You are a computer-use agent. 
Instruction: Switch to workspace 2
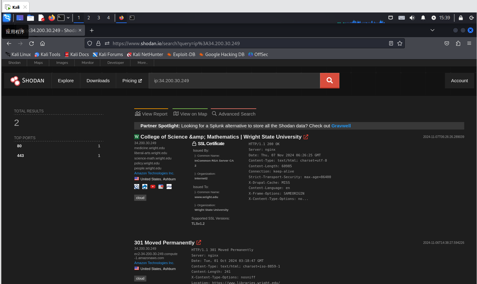click(89, 18)
